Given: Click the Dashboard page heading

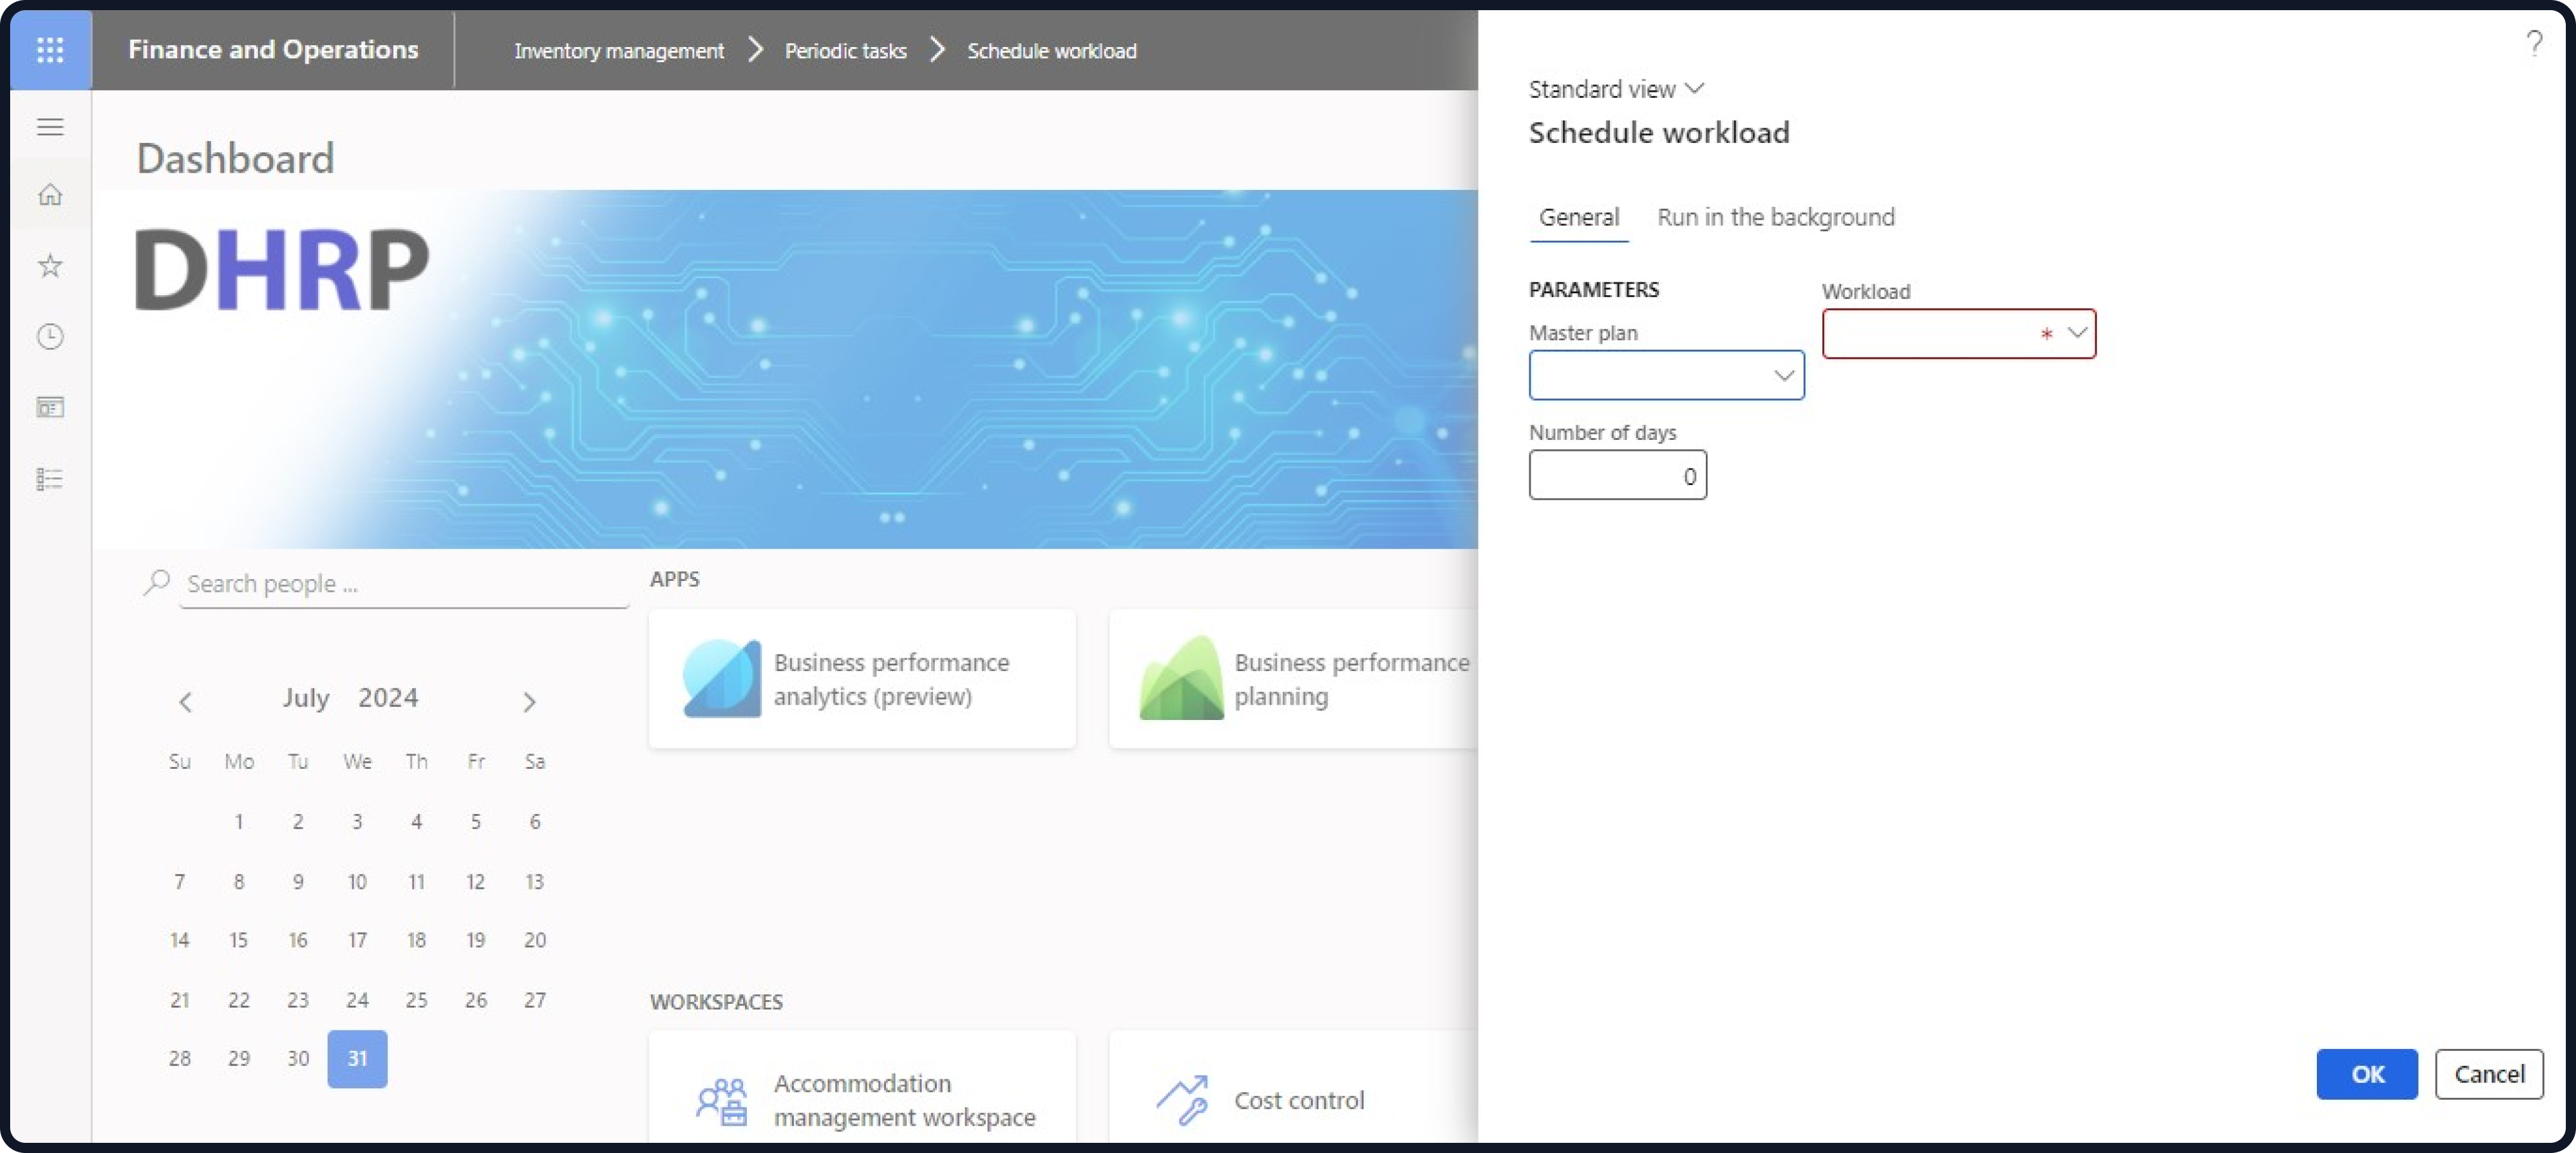Looking at the screenshot, I should pos(235,158).
